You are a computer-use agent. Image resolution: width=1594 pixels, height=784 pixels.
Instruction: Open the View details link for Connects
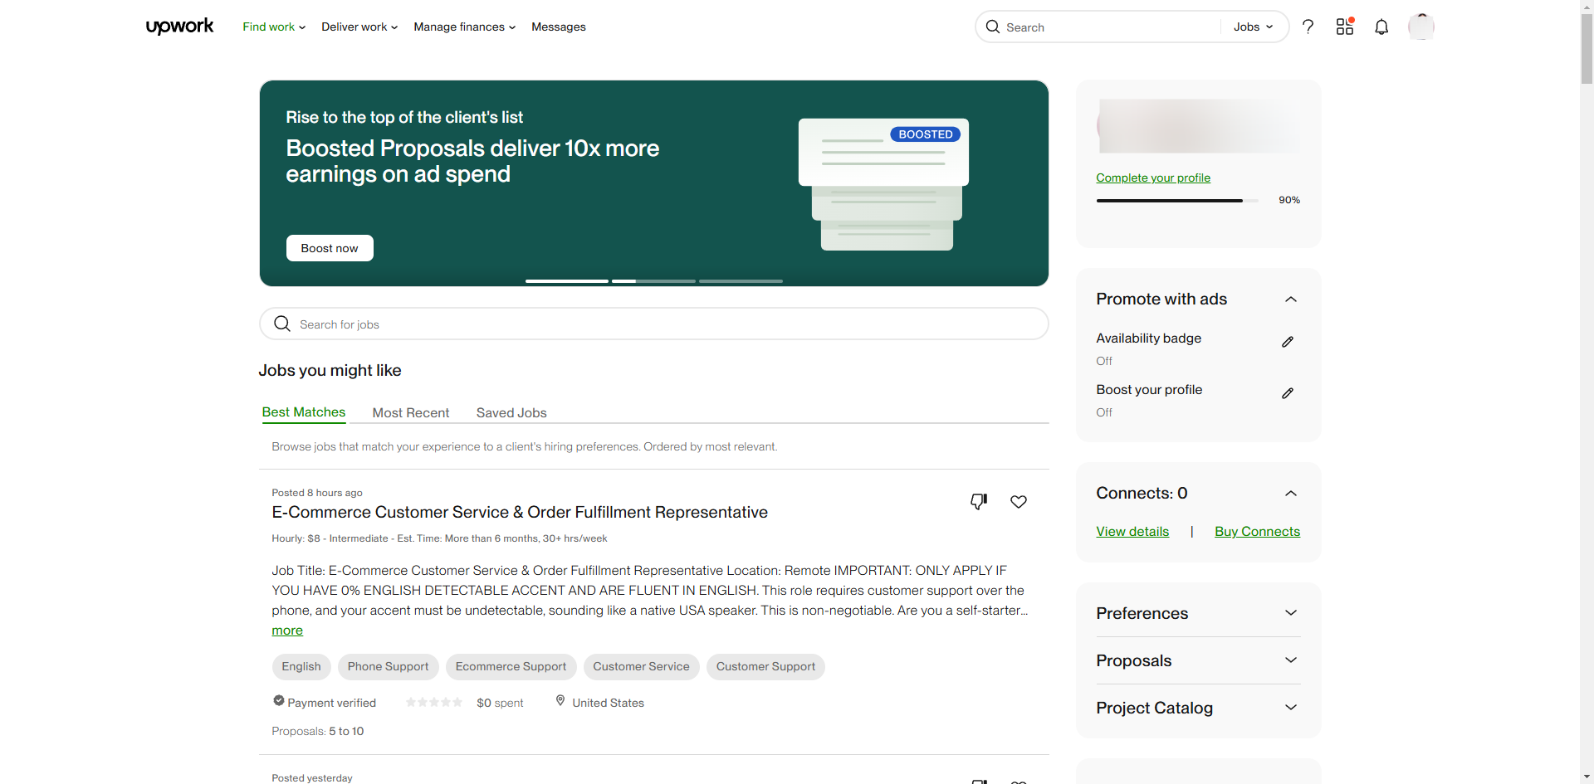click(x=1132, y=532)
